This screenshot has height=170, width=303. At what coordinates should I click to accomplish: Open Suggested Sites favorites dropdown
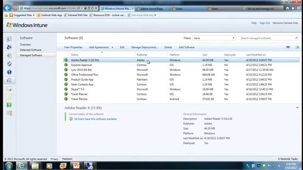pyautogui.click(x=34, y=15)
